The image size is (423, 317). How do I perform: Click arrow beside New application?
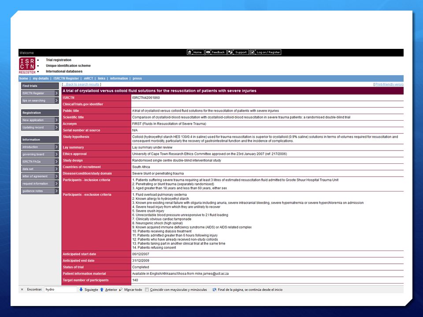click(56, 120)
